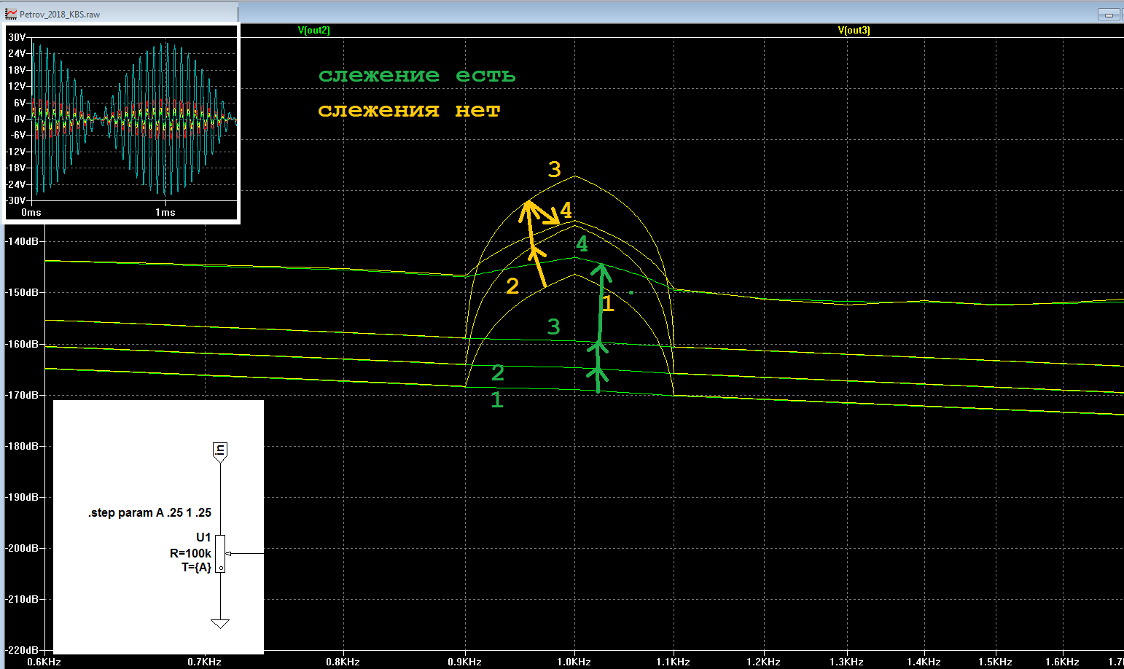Click the -160dB vertical axis label

pos(23,344)
